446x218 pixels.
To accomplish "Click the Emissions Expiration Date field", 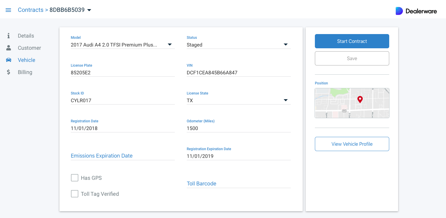I will 123,156.
